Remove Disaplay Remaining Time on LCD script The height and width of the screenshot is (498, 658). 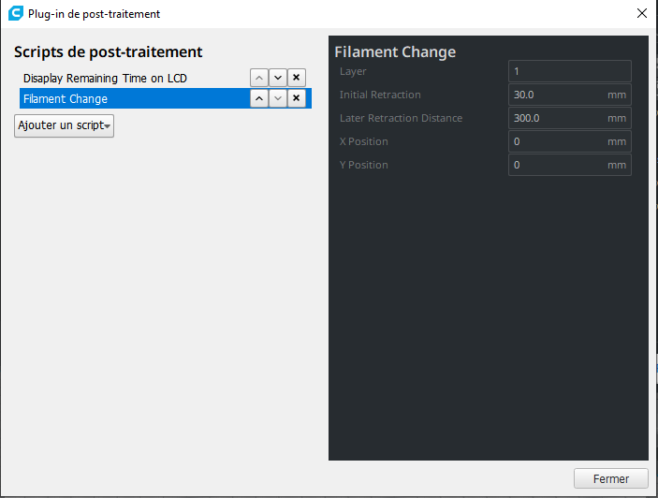[x=297, y=78]
